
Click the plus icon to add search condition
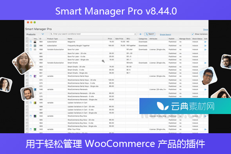click(x=141, y=34)
